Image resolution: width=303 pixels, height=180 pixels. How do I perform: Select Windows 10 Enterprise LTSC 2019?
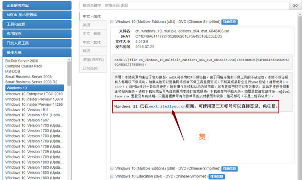click(x=34, y=94)
